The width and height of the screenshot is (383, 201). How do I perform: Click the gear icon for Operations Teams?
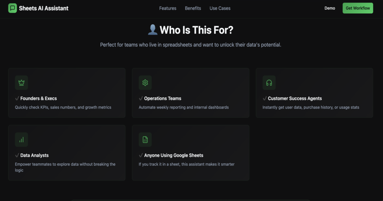(x=145, y=83)
